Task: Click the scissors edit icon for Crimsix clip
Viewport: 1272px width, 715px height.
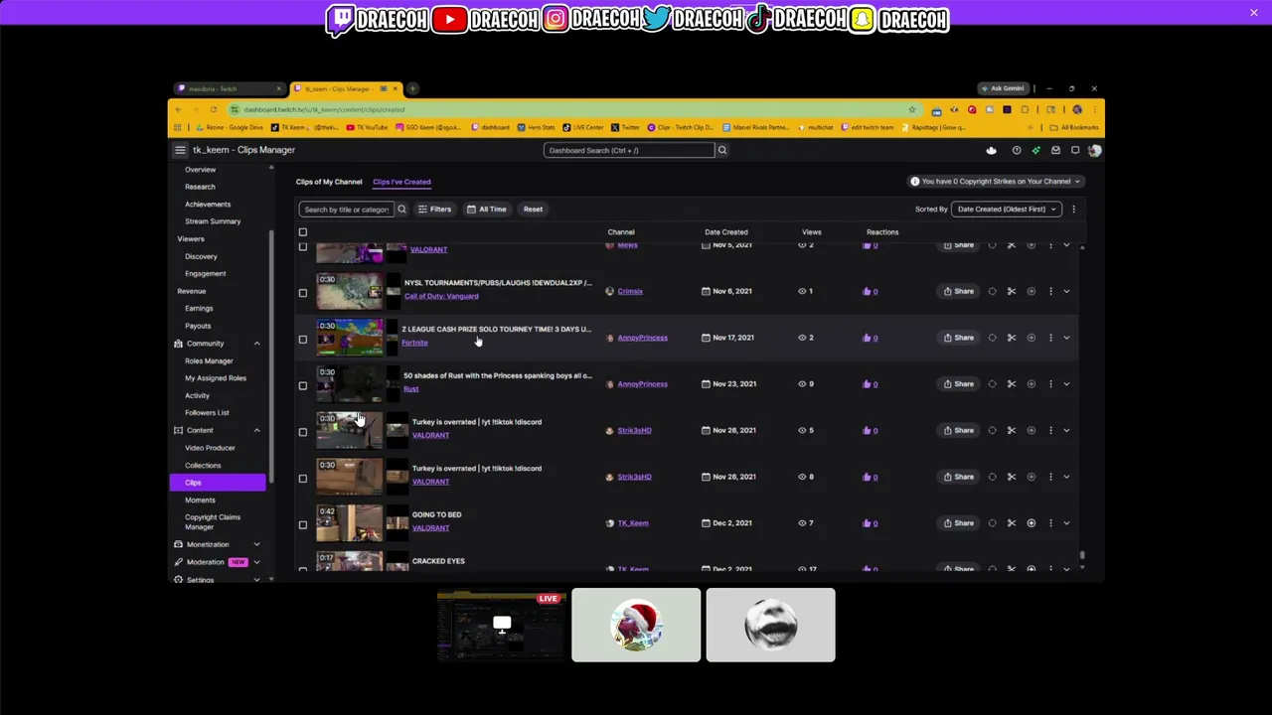Action: (1012, 291)
